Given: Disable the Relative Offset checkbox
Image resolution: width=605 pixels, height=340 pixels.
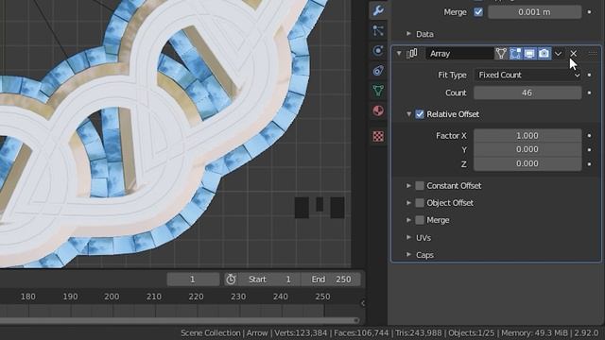Looking at the screenshot, I should pyautogui.click(x=420, y=114).
